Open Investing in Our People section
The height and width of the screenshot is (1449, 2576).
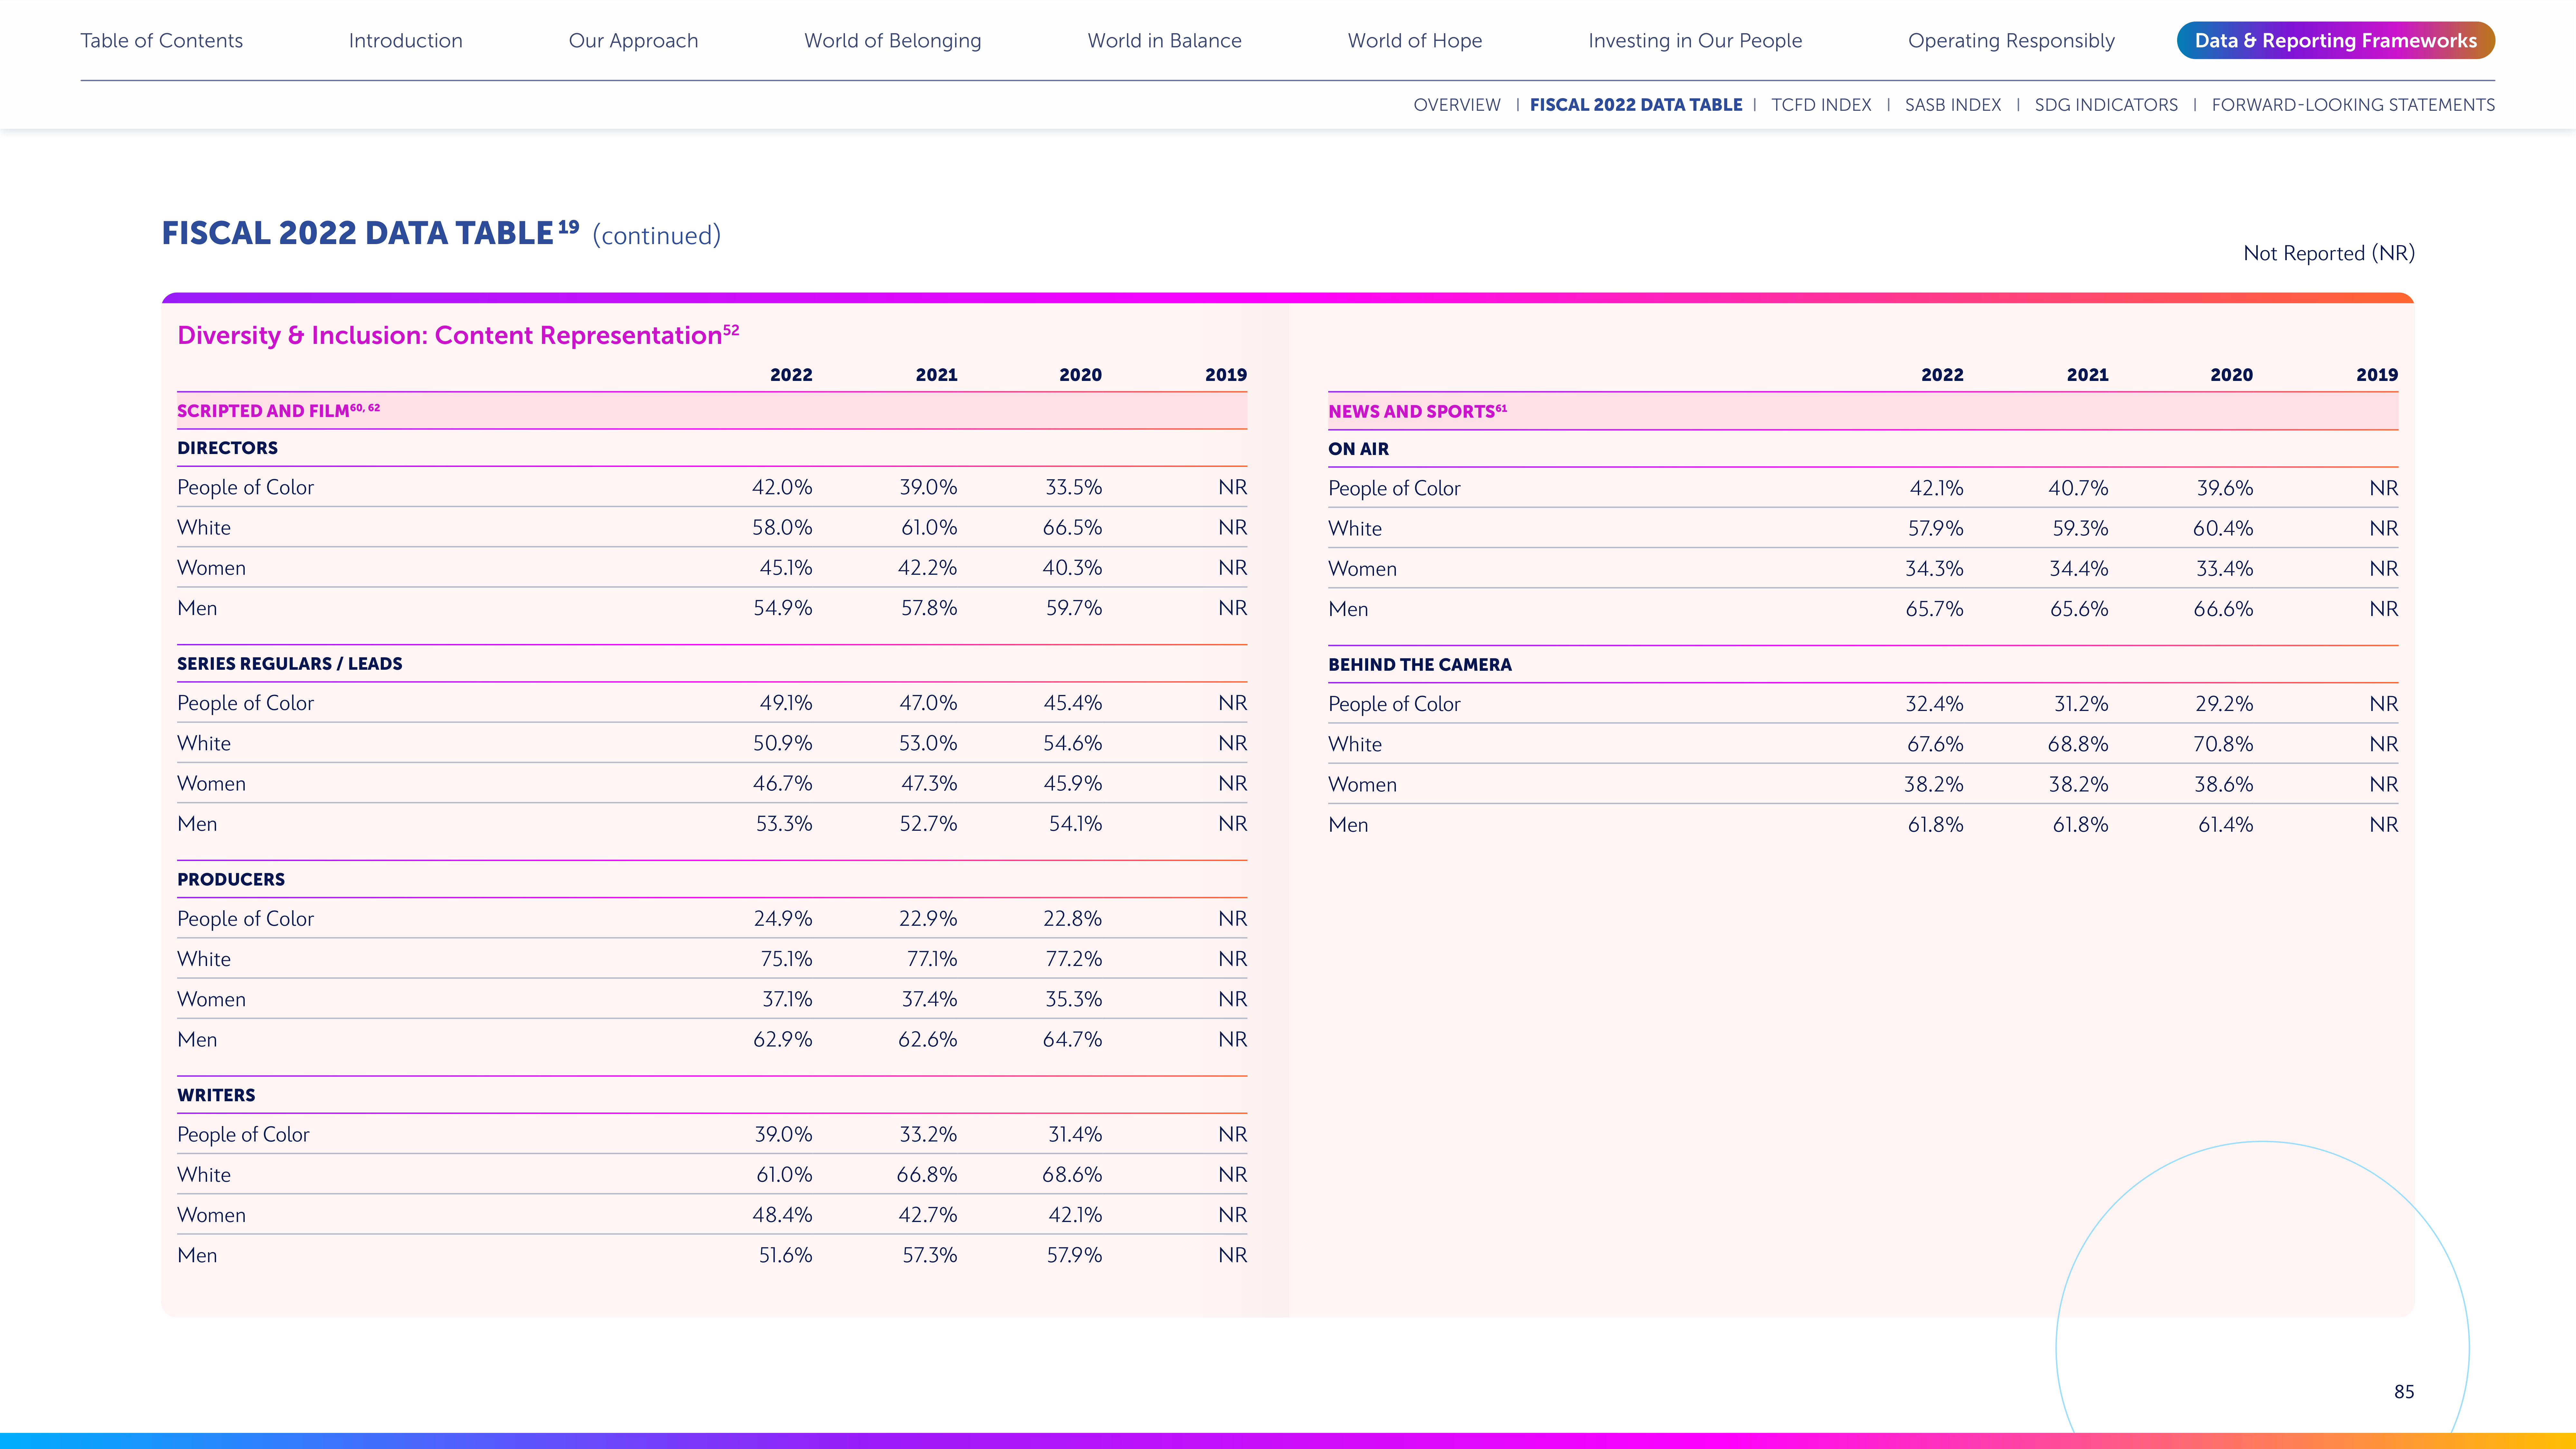(1695, 41)
